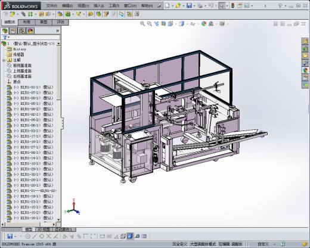310x248 pixels.
Task: Click the New document icon
Action: [x=168, y=5]
